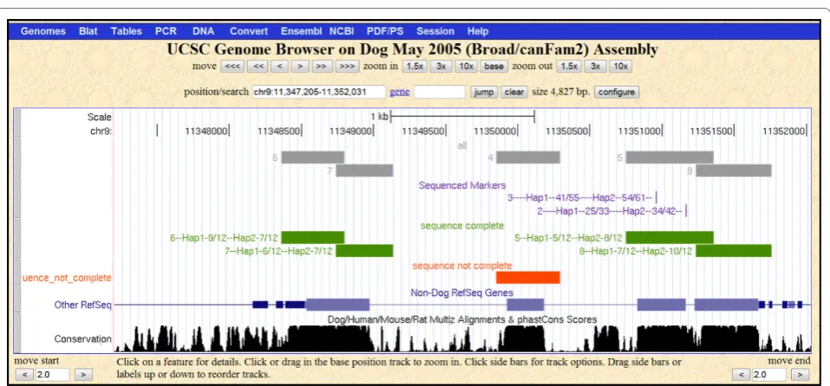The height and width of the screenshot is (386, 830).
Task: Open the Blat tool menu
Action: pos(88,31)
